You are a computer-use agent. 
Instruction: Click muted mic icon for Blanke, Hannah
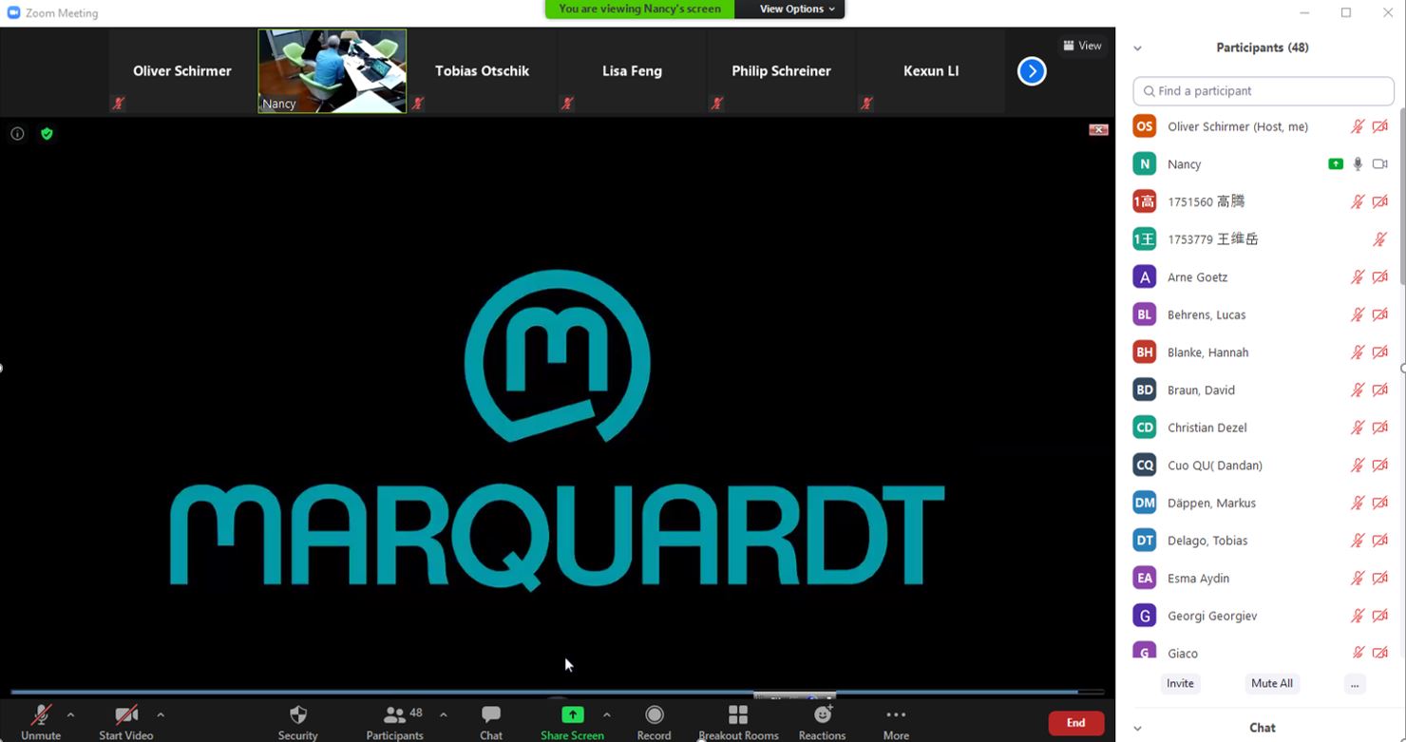1358,352
